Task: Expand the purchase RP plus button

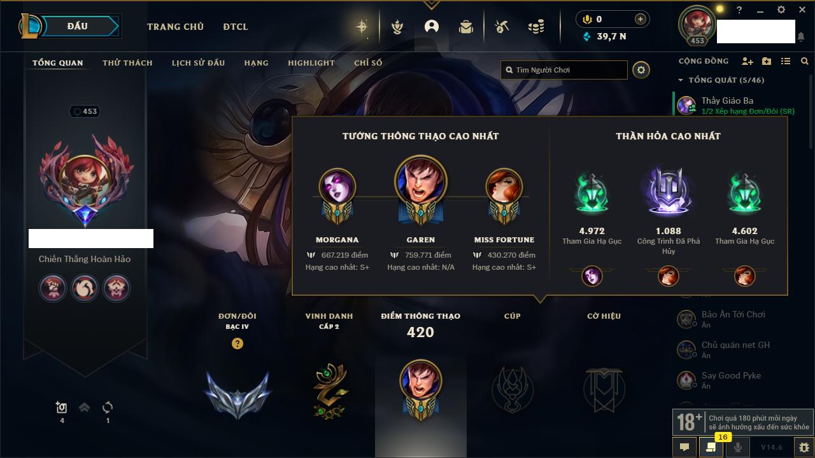Action: [640, 19]
